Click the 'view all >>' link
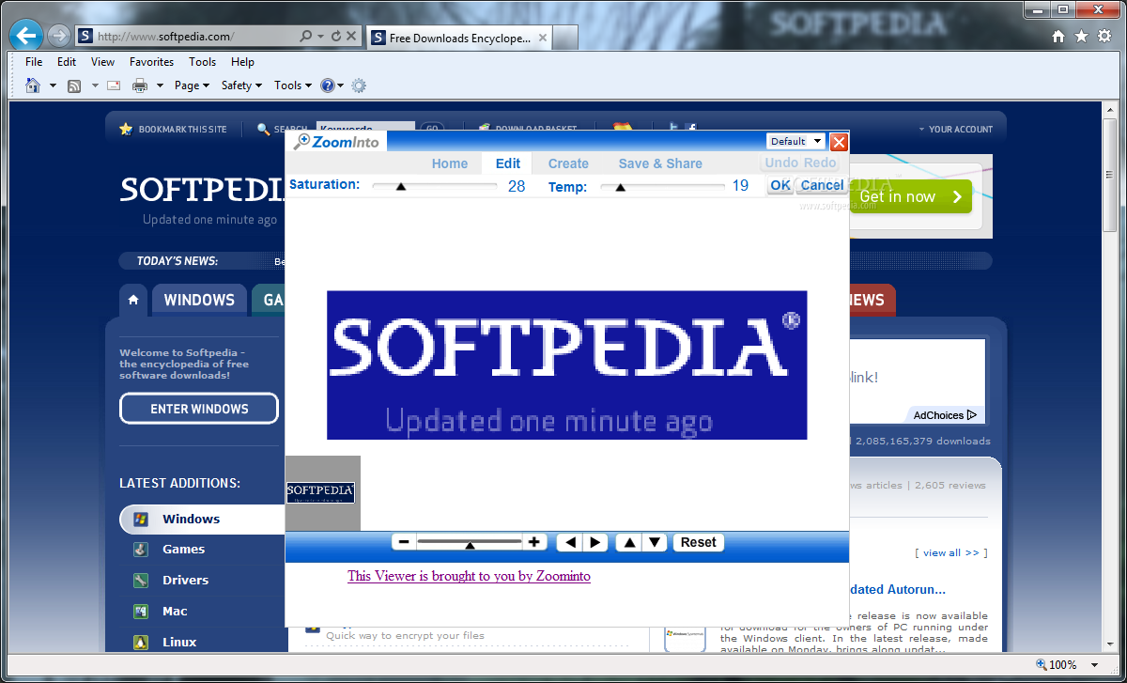 point(951,552)
